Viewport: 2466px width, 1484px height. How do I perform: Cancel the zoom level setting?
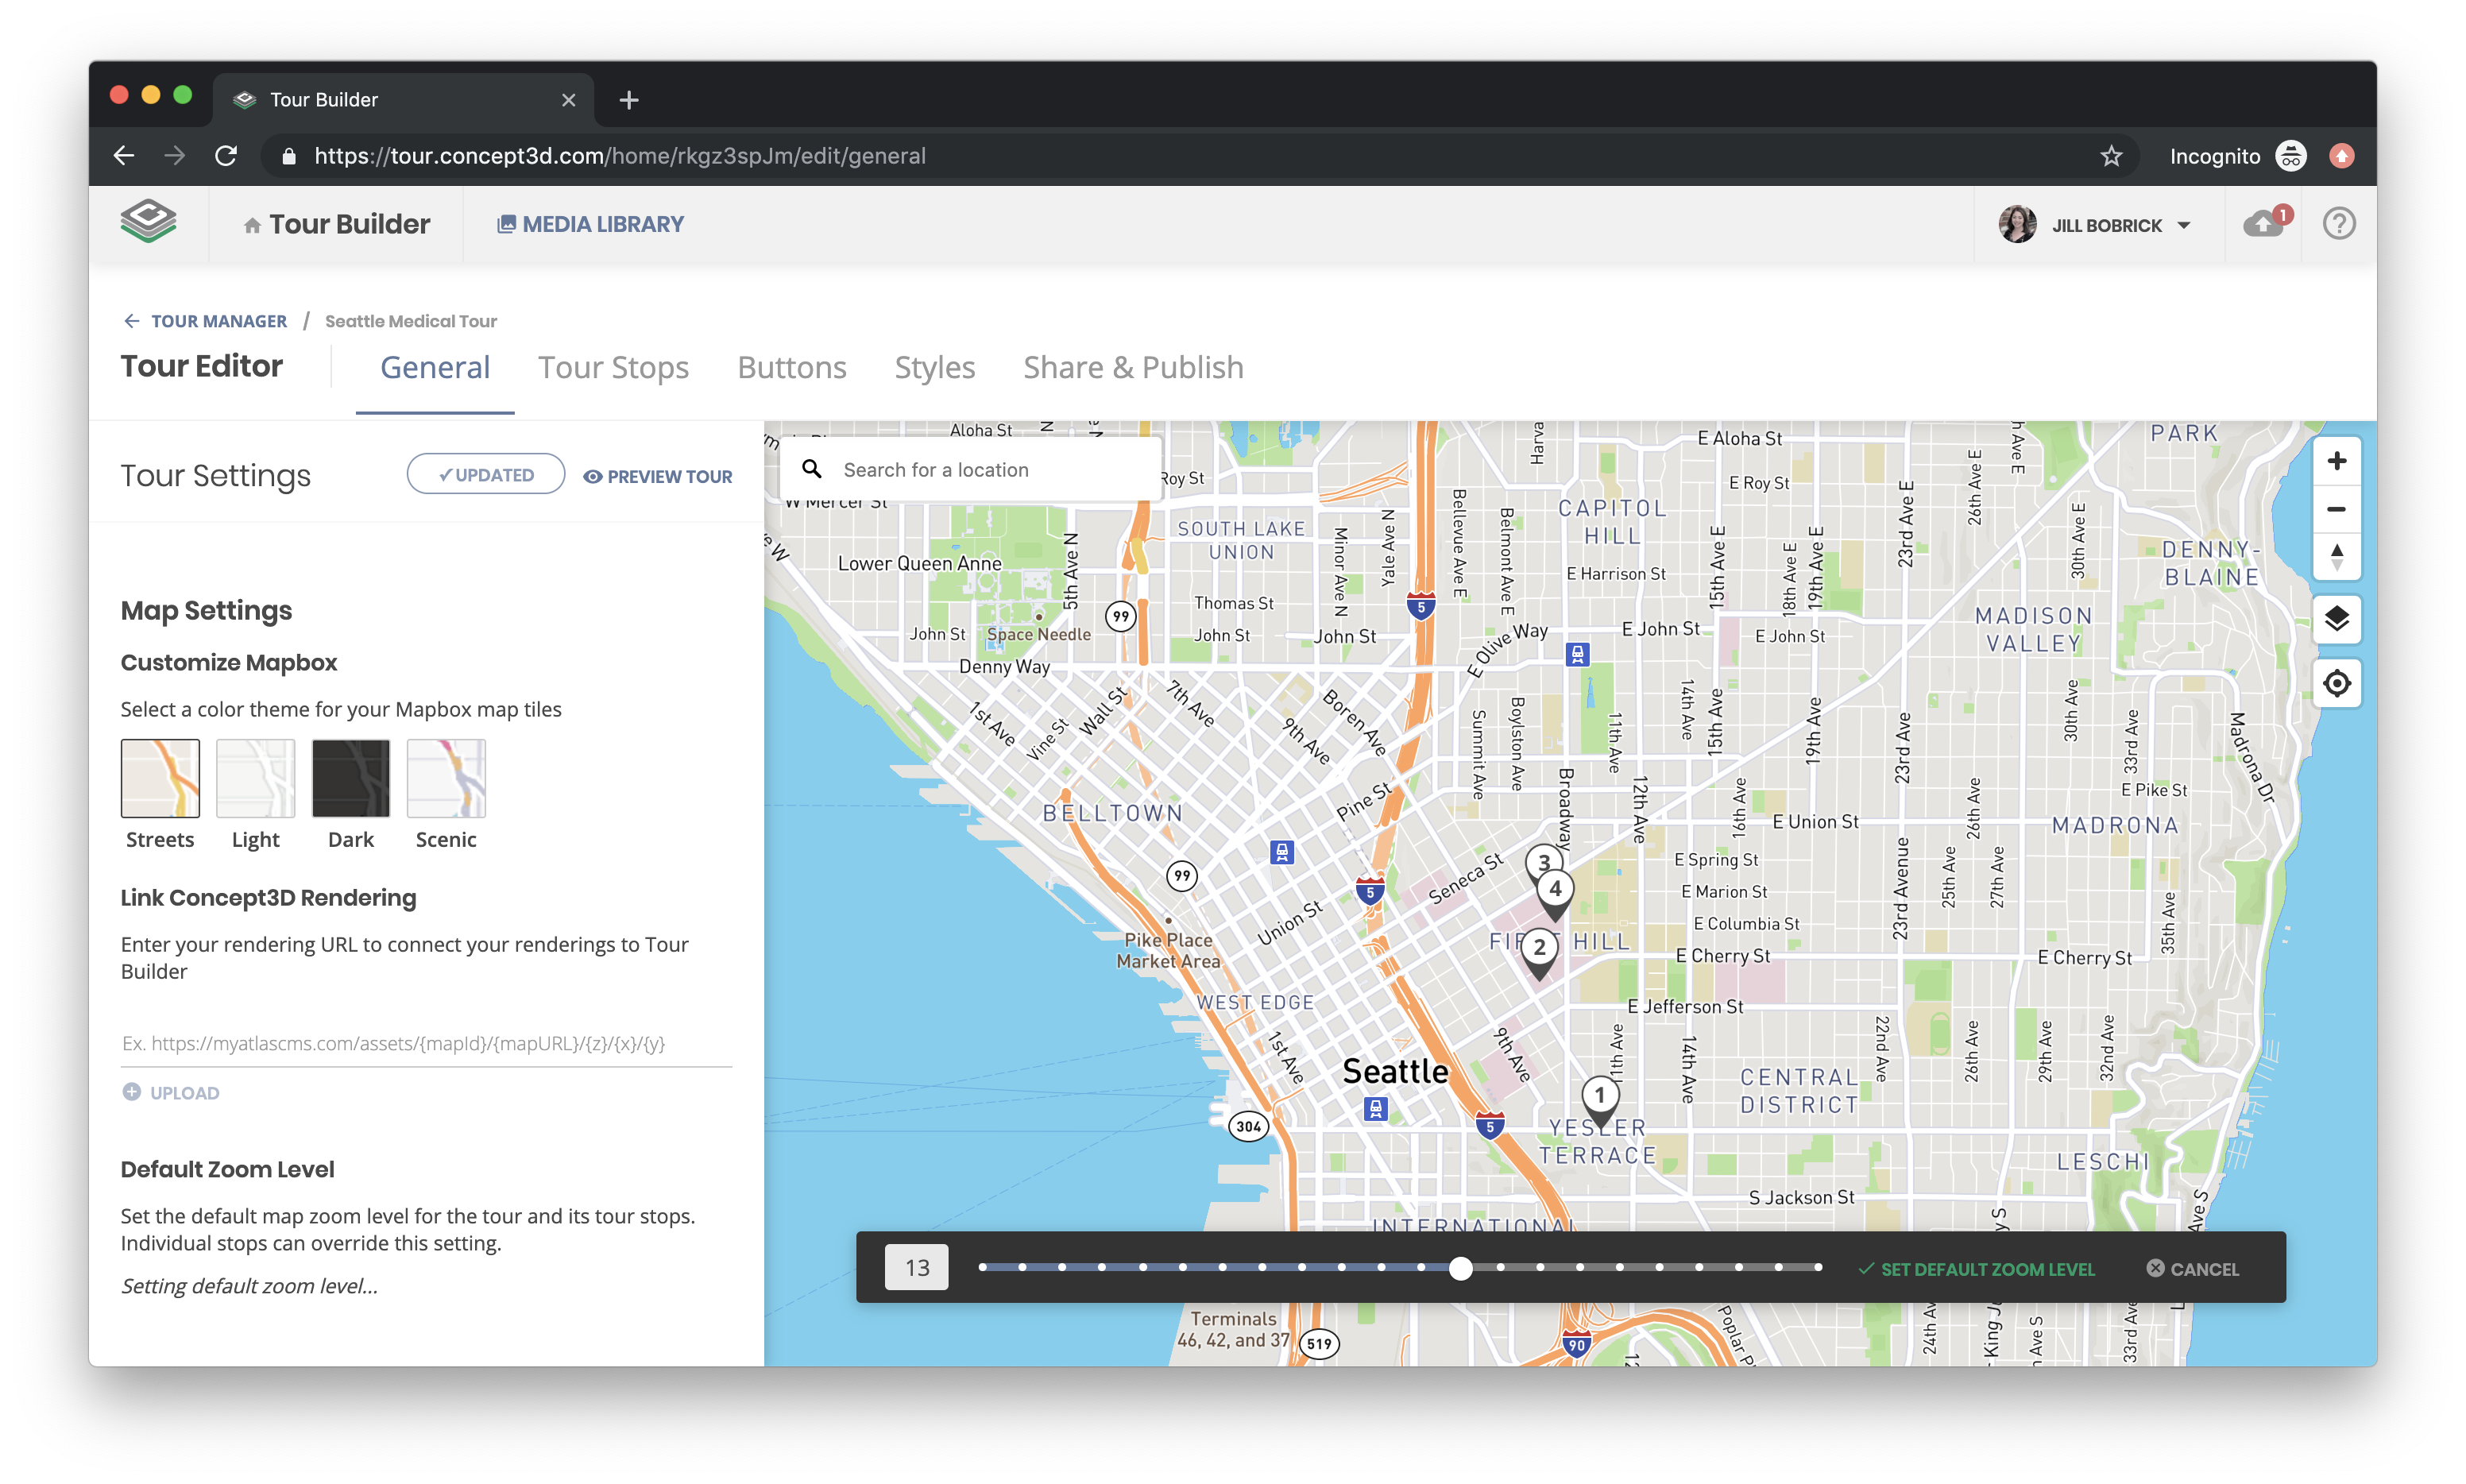(x=2192, y=1268)
